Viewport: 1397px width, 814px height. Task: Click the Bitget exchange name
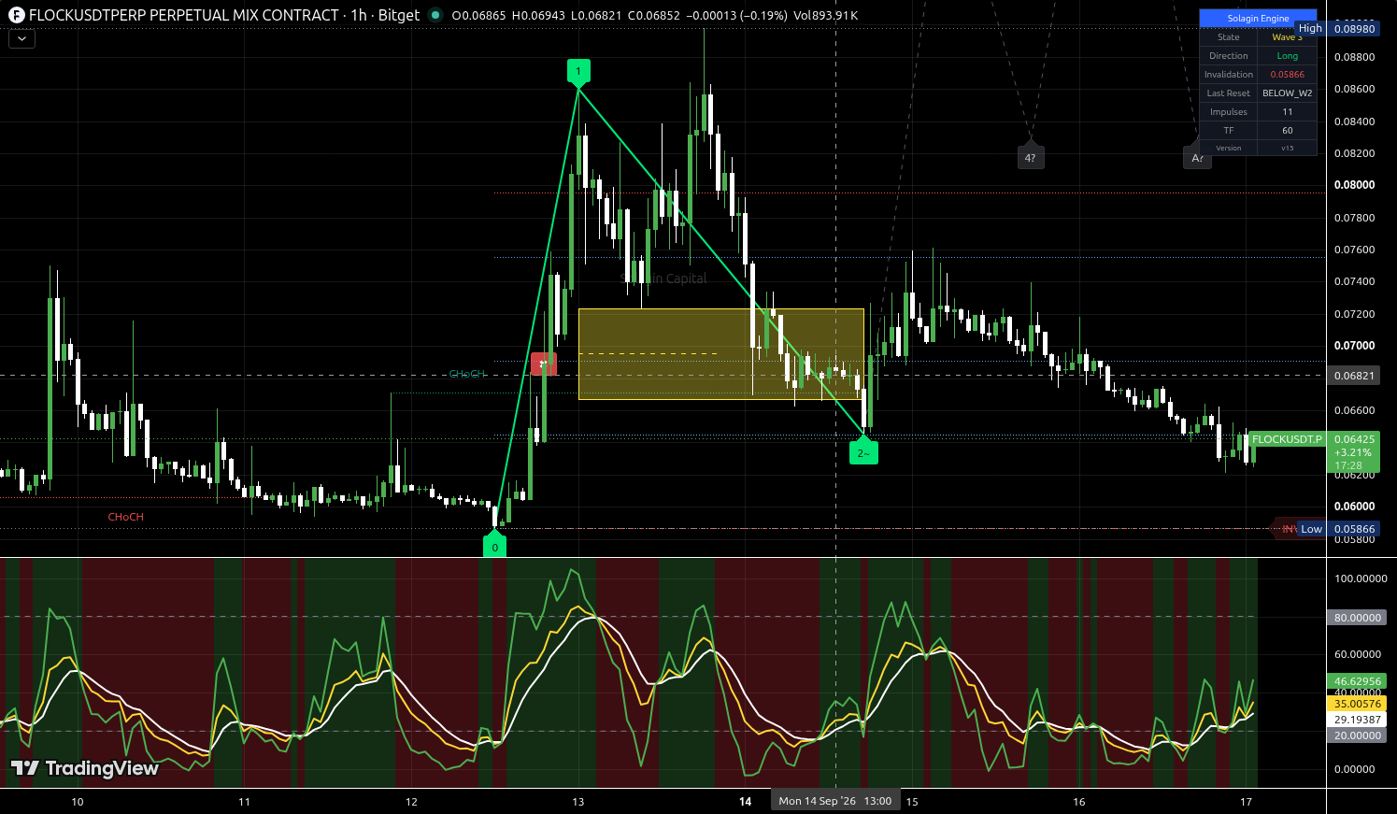coord(399,15)
